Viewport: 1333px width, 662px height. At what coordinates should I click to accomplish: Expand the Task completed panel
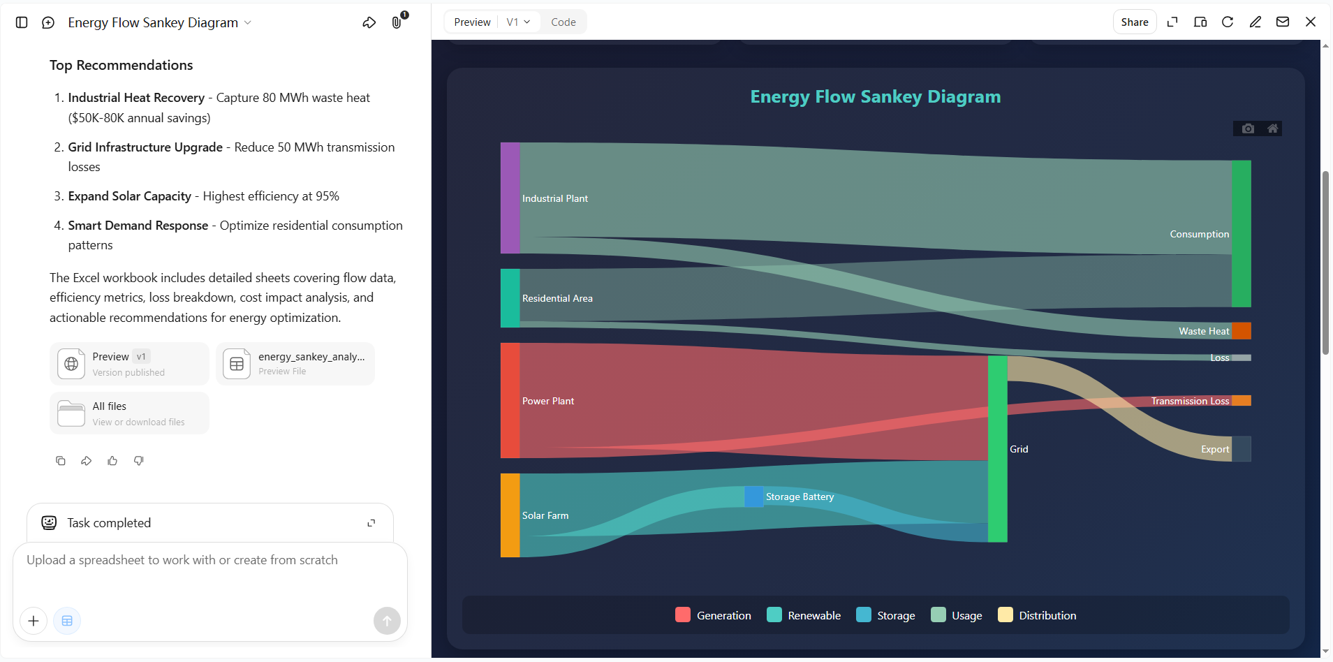click(371, 523)
